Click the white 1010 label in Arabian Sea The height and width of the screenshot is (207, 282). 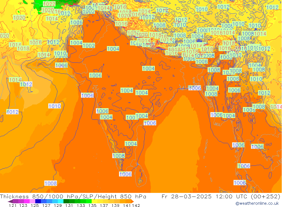click(x=54, y=106)
